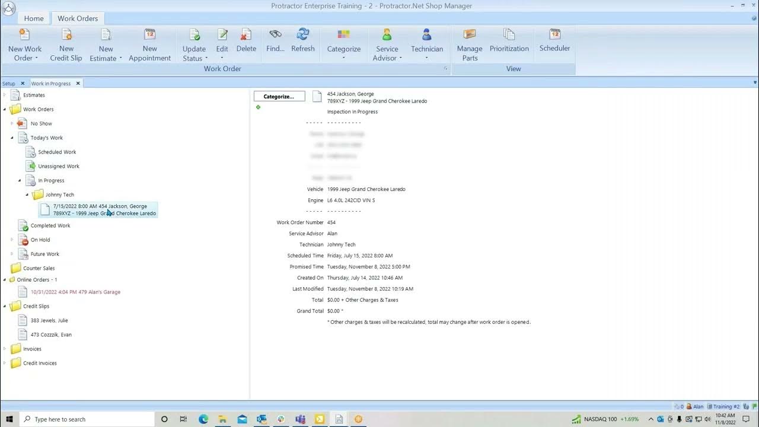This screenshot has height=427, width=759.
Task: Open the Technician dropdown
Action: pyautogui.click(x=427, y=58)
